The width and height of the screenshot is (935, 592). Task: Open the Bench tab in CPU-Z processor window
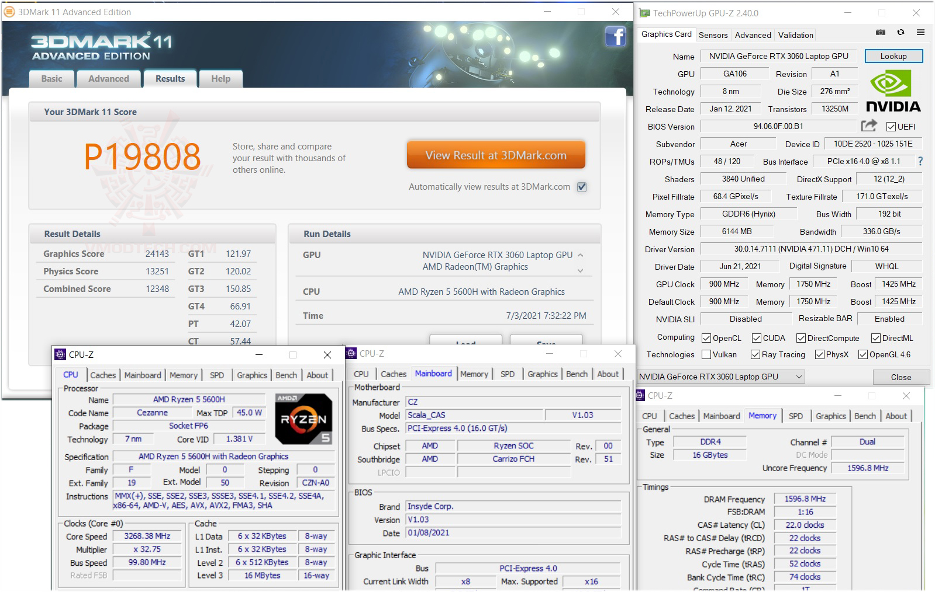coord(286,375)
